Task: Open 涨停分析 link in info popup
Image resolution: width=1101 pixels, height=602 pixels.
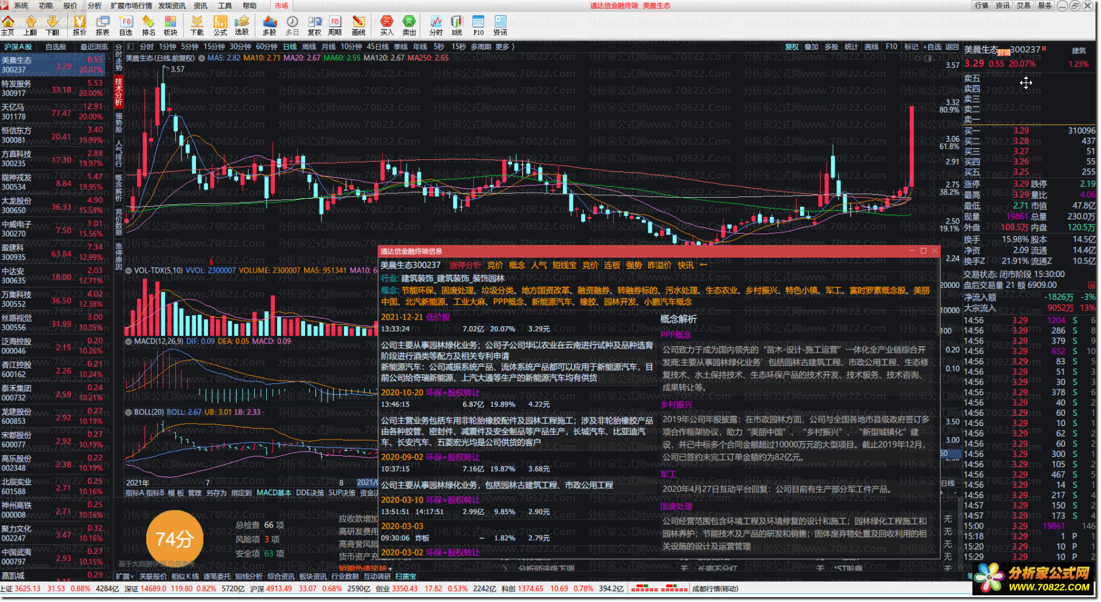Action: click(x=465, y=265)
